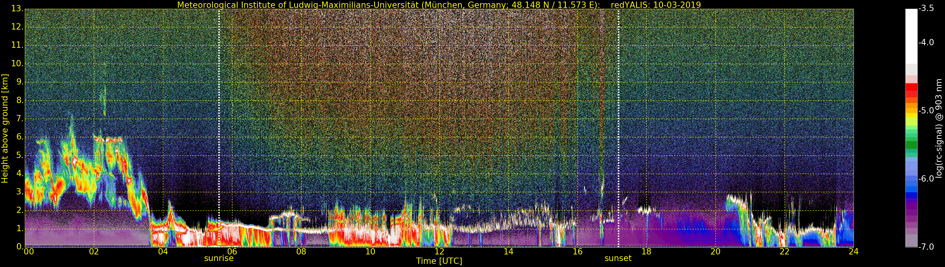Click the time tick label '12'
The height and width of the screenshot is (267, 945).
[439, 252]
